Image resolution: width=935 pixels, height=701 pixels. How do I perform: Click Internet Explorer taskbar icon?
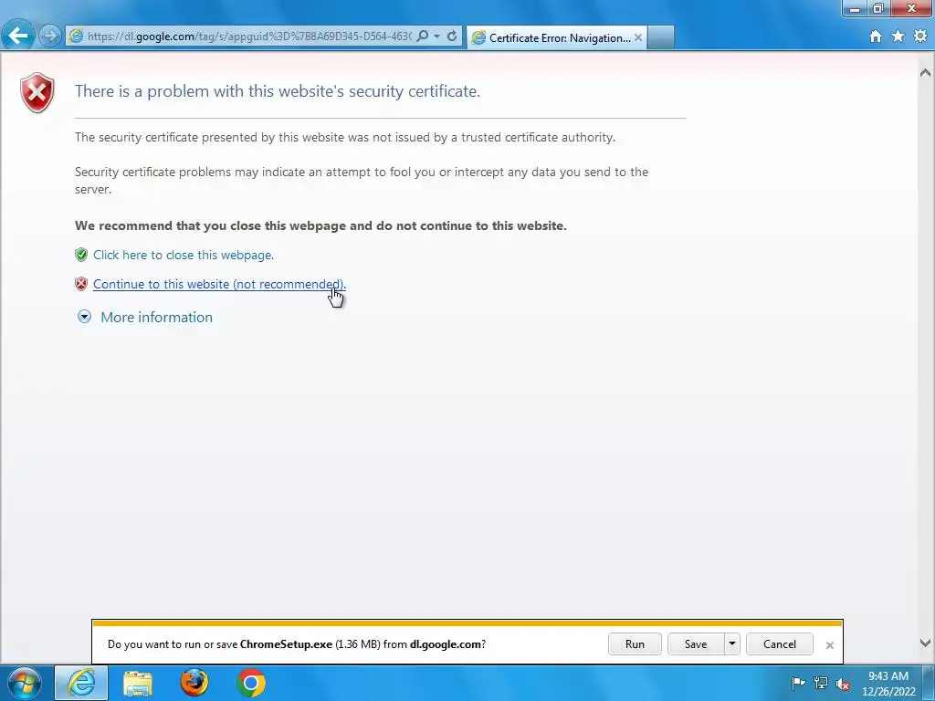(81, 683)
